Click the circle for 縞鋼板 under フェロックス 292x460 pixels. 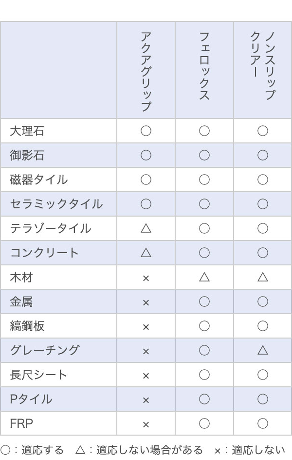(x=204, y=326)
